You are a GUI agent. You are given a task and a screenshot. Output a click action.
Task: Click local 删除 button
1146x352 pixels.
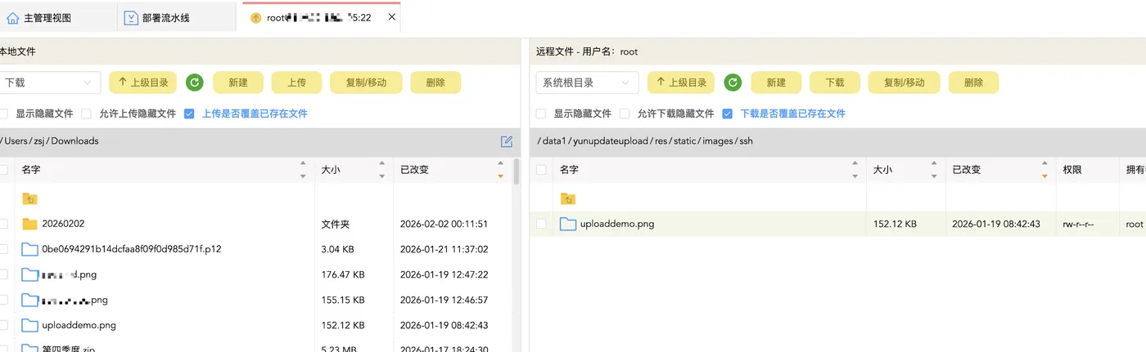point(435,82)
